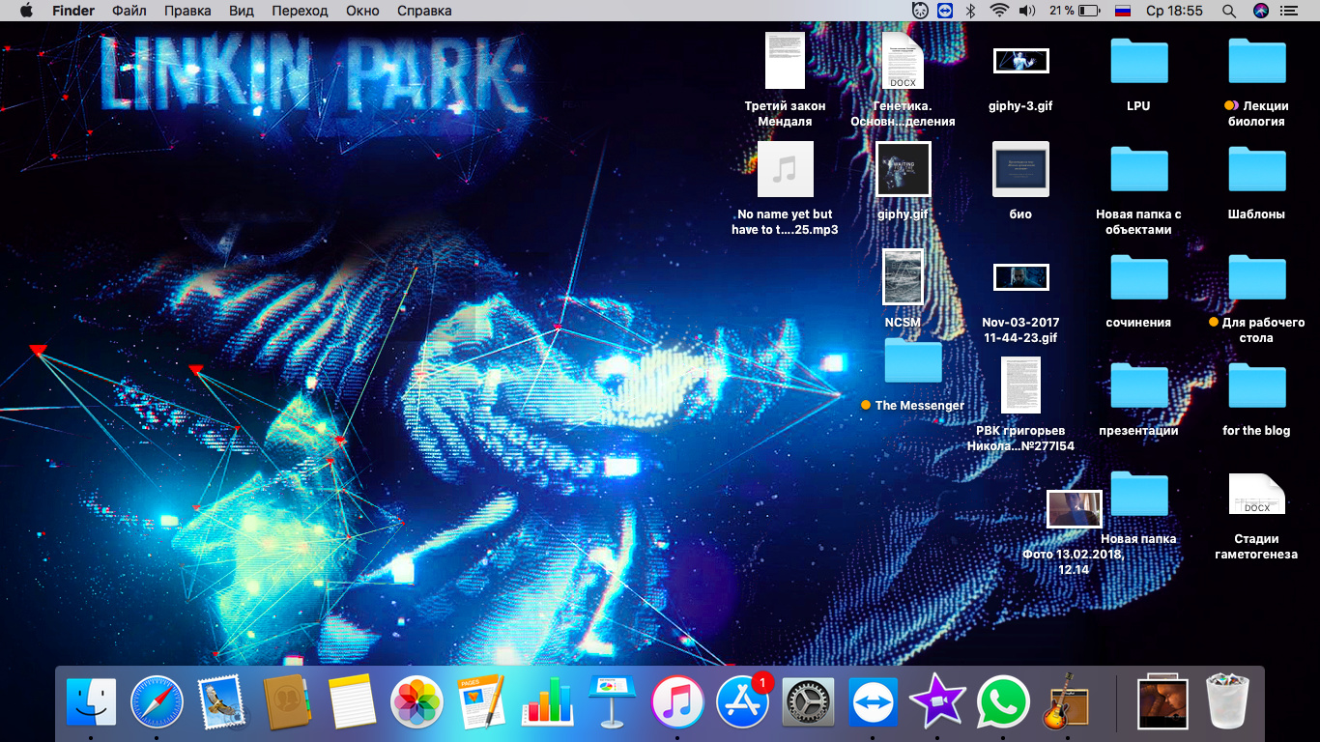Select the Генетика DOCX file on the desktop
This screenshot has height=742, width=1320.
[x=903, y=60]
